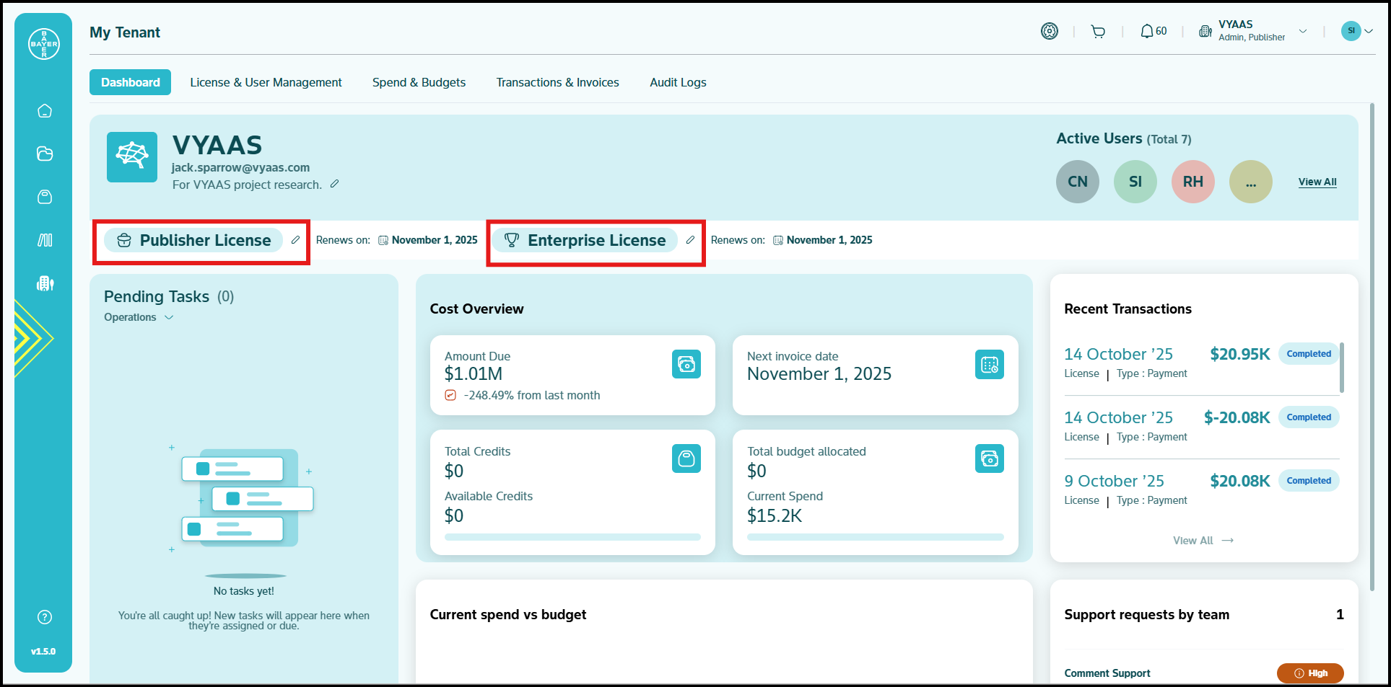The height and width of the screenshot is (687, 1391).
Task: Click the shopping cart icon in header
Action: 1098,32
